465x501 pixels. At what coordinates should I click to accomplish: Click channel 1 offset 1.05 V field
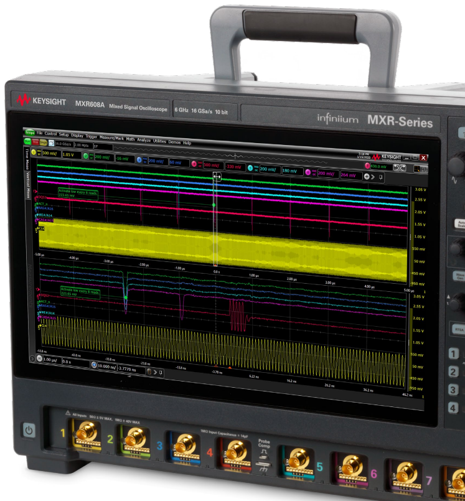pyautogui.click(x=72, y=154)
